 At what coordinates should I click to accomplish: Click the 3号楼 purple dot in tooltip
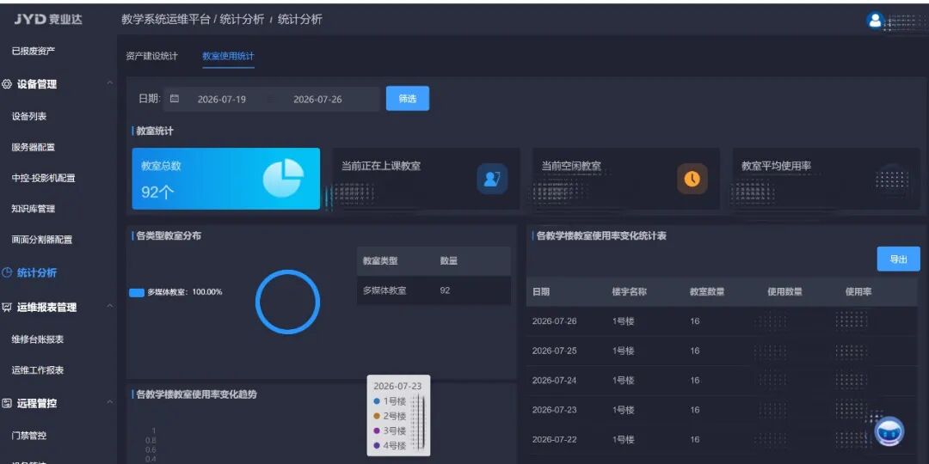(377, 430)
